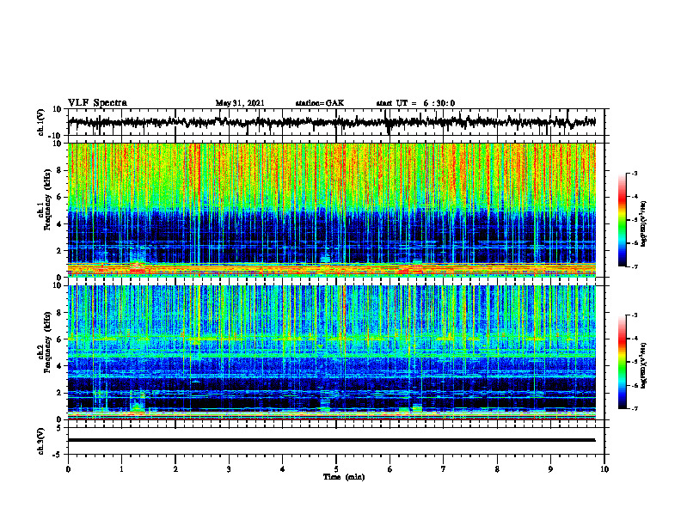Click time axis tick label "5"
Image resolution: width=681 pixels, height=526 pixels.
coord(336,469)
